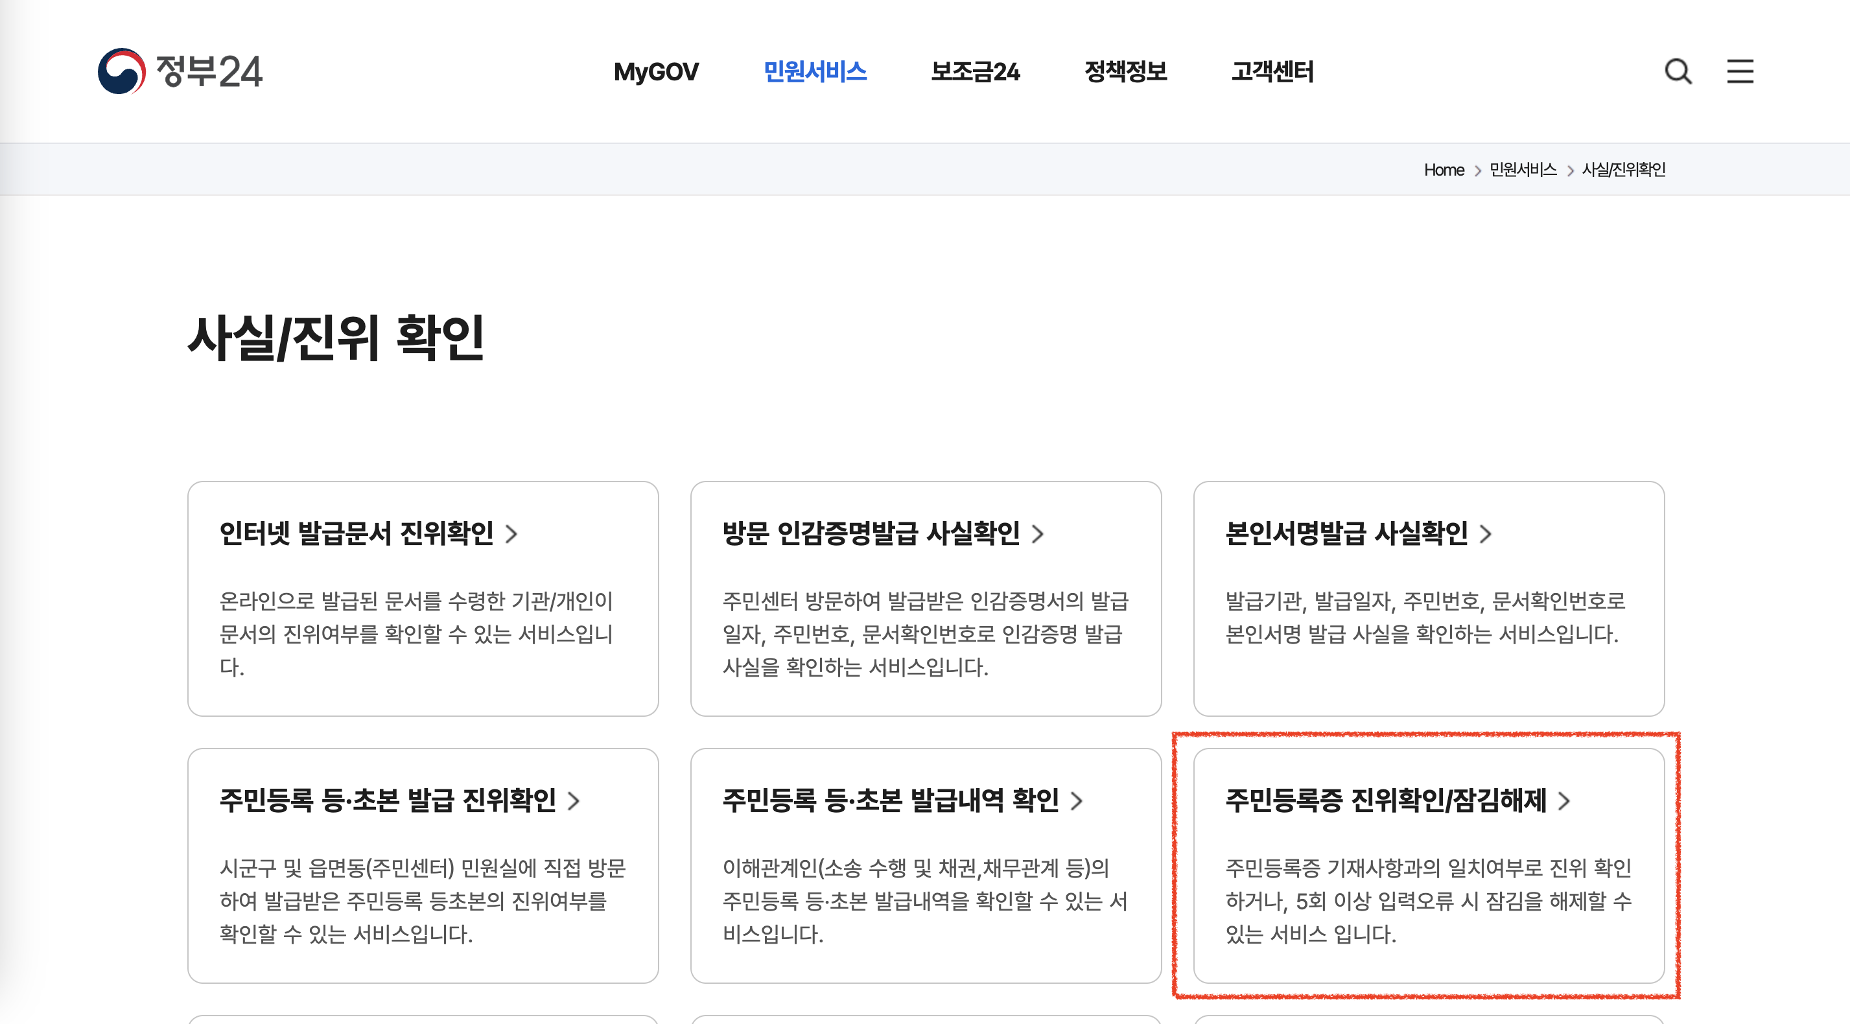Image resolution: width=1850 pixels, height=1024 pixels.
Task: Go to Home in breadcrumb
Action: pos(1444,169)
